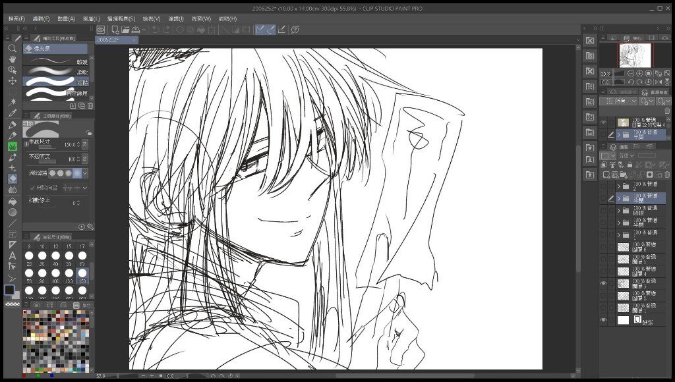Toggle the Lock Layer padlock icon

[630, 165]
